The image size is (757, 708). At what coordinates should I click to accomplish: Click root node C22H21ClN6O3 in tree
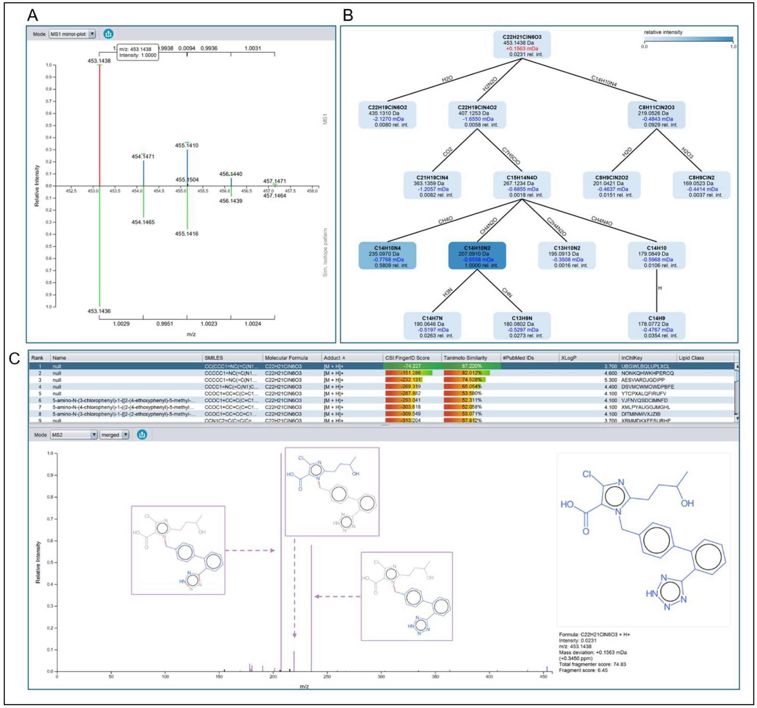tap(522, 45)
